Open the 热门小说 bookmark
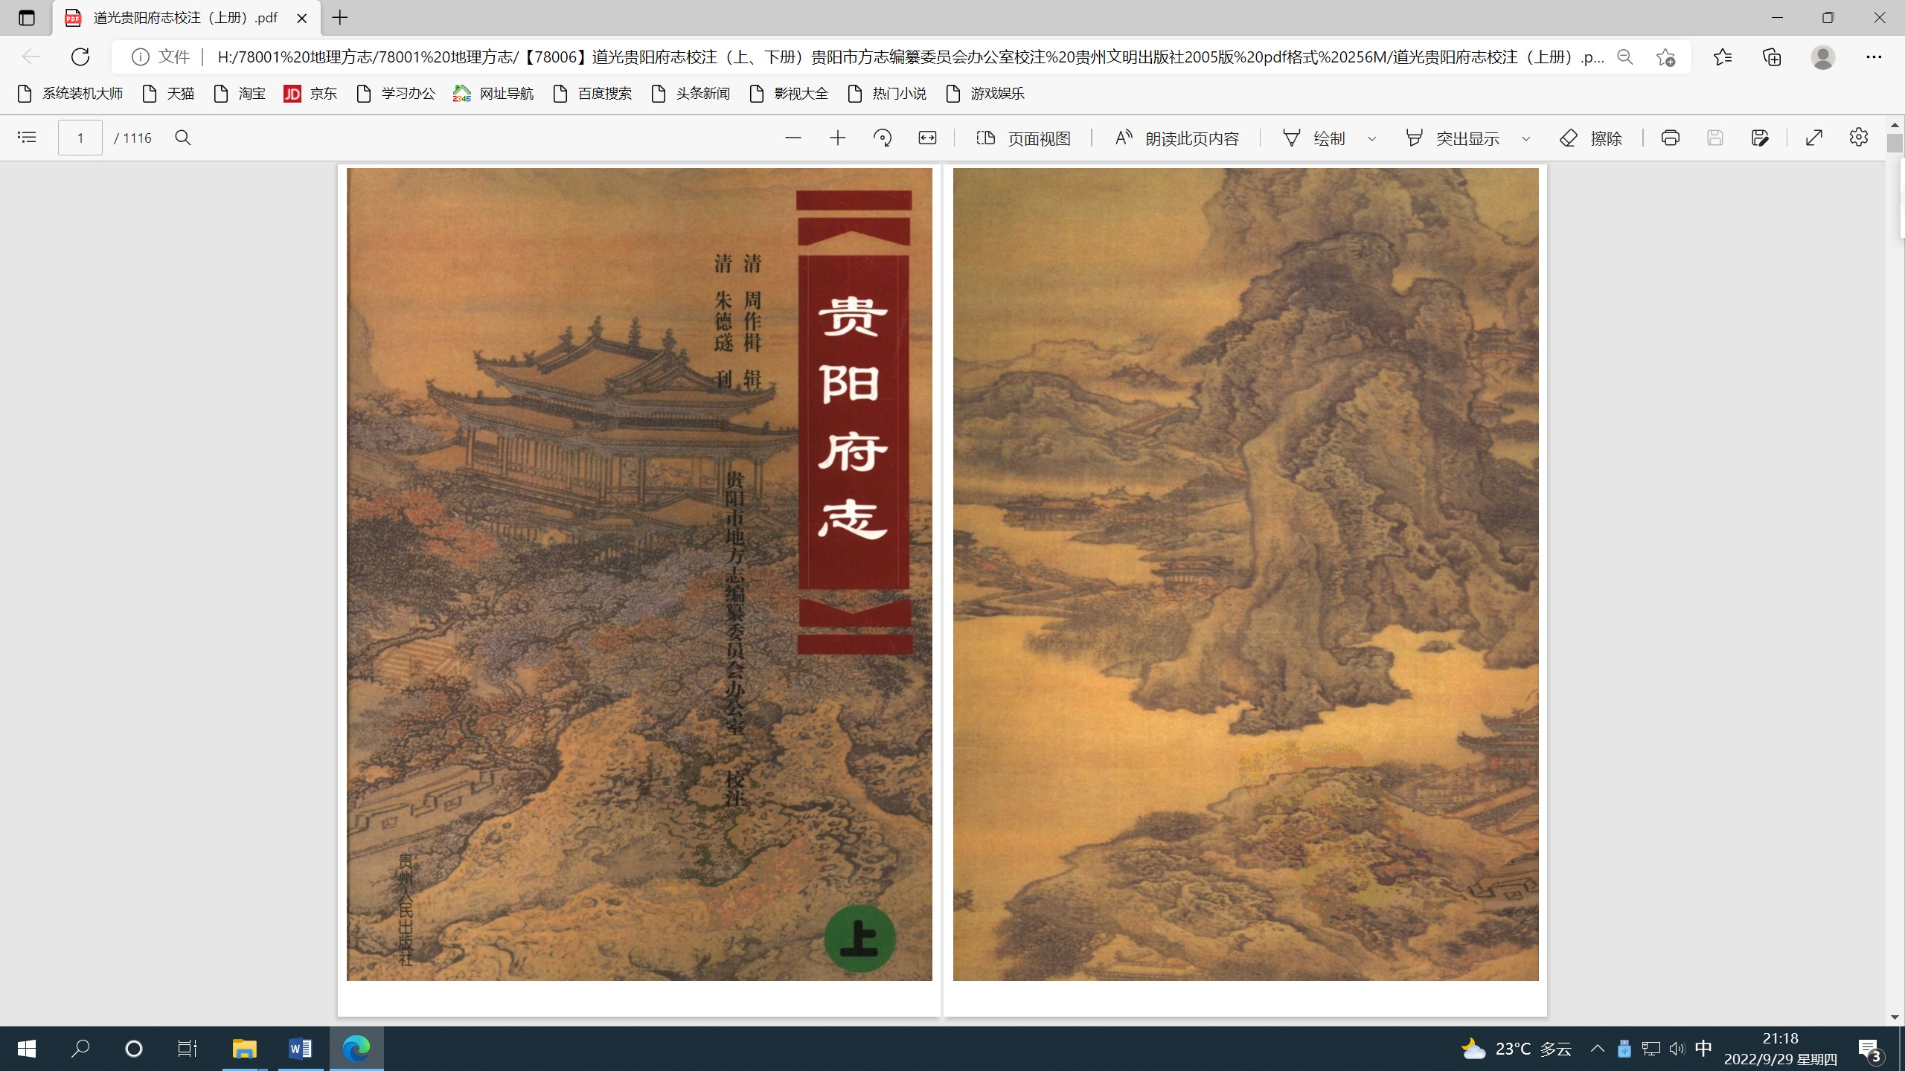Viewport: 1905px width, 1071px height. click(888, 94)
